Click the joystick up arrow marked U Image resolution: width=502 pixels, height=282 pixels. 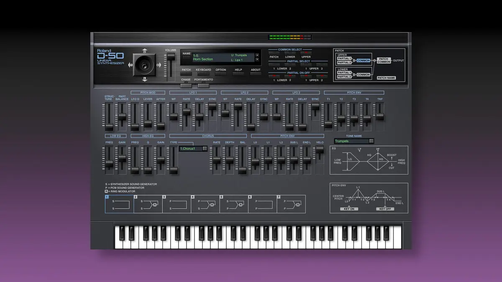pos(144,51)
